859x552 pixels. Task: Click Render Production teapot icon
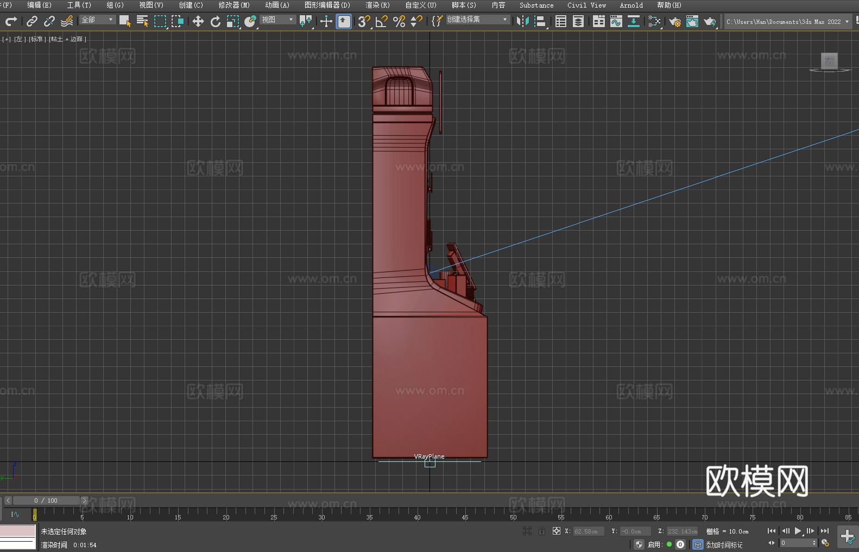click(x=710, y=21)
